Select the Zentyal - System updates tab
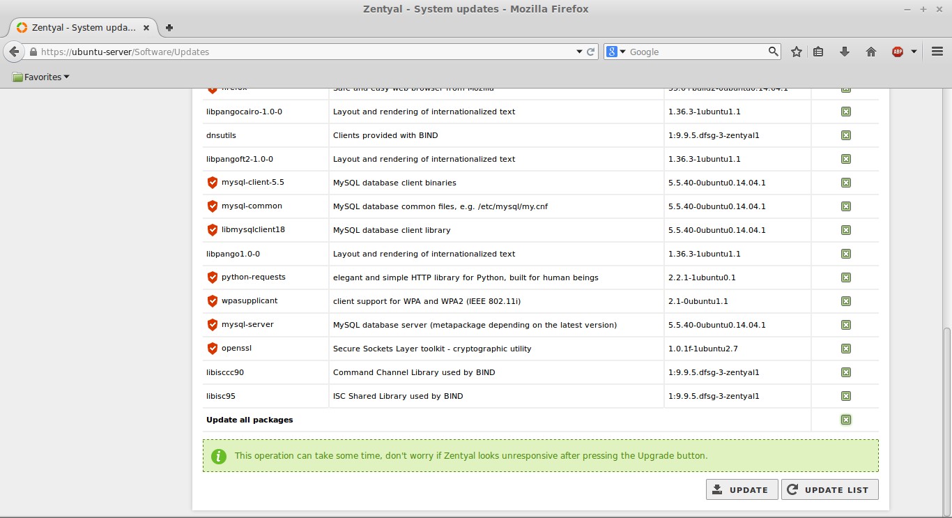 click(82, 28)
